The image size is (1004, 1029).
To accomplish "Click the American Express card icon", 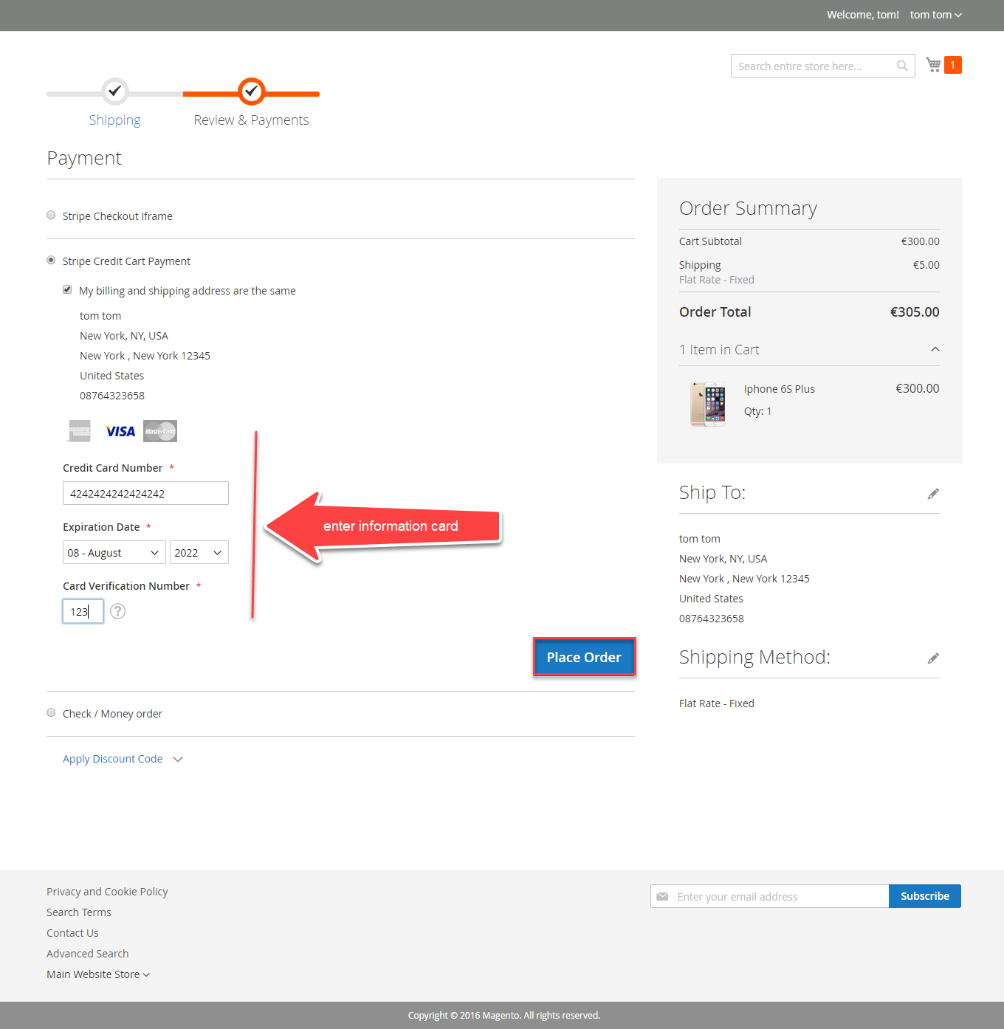I will point(80,432).
